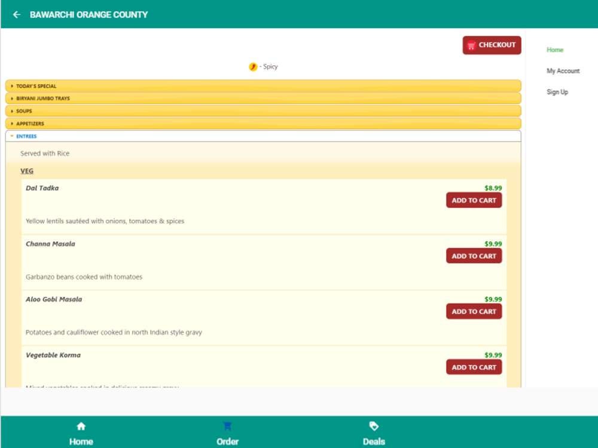Click the VEG subsection heading

[27, 171]
